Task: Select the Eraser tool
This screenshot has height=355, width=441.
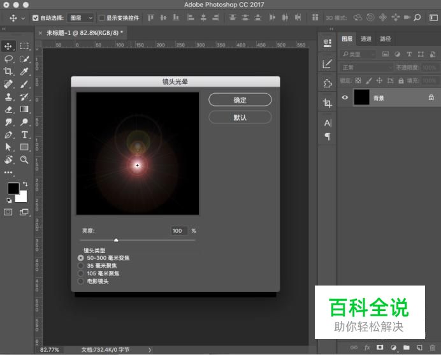Action: 8,109
